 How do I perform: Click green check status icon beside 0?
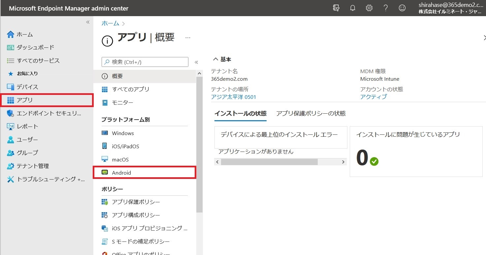tap(374, 161)
